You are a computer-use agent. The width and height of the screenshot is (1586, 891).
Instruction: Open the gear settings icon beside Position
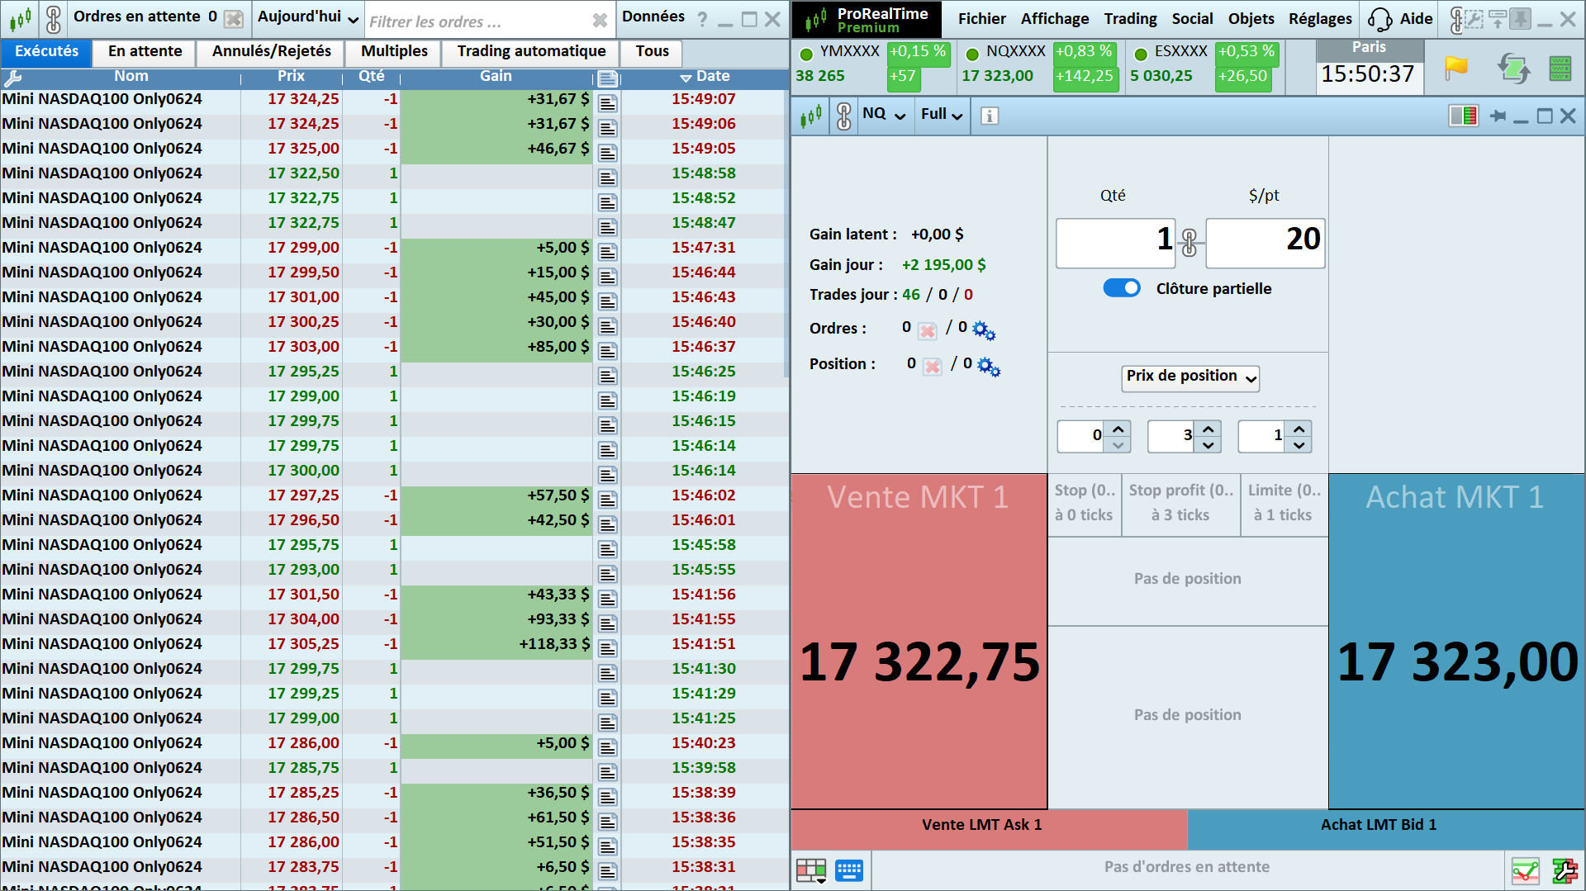click(x=989, y=366)
